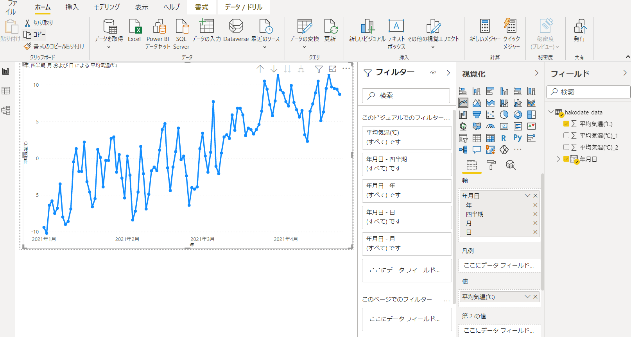Create a 新しいメジャー
The width and height of the screenshot is (631, 337).
coord(485,31)
